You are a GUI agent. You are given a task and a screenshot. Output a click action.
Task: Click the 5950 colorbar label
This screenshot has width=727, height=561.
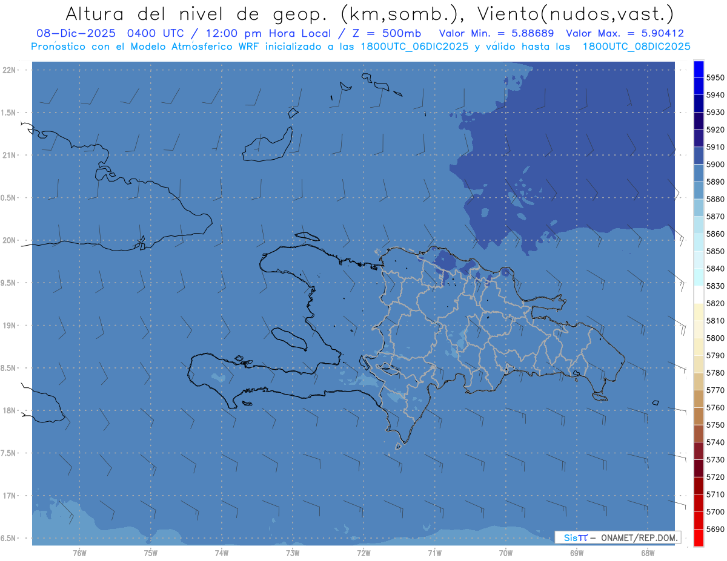pyautogui.click(x=715, y=77)
